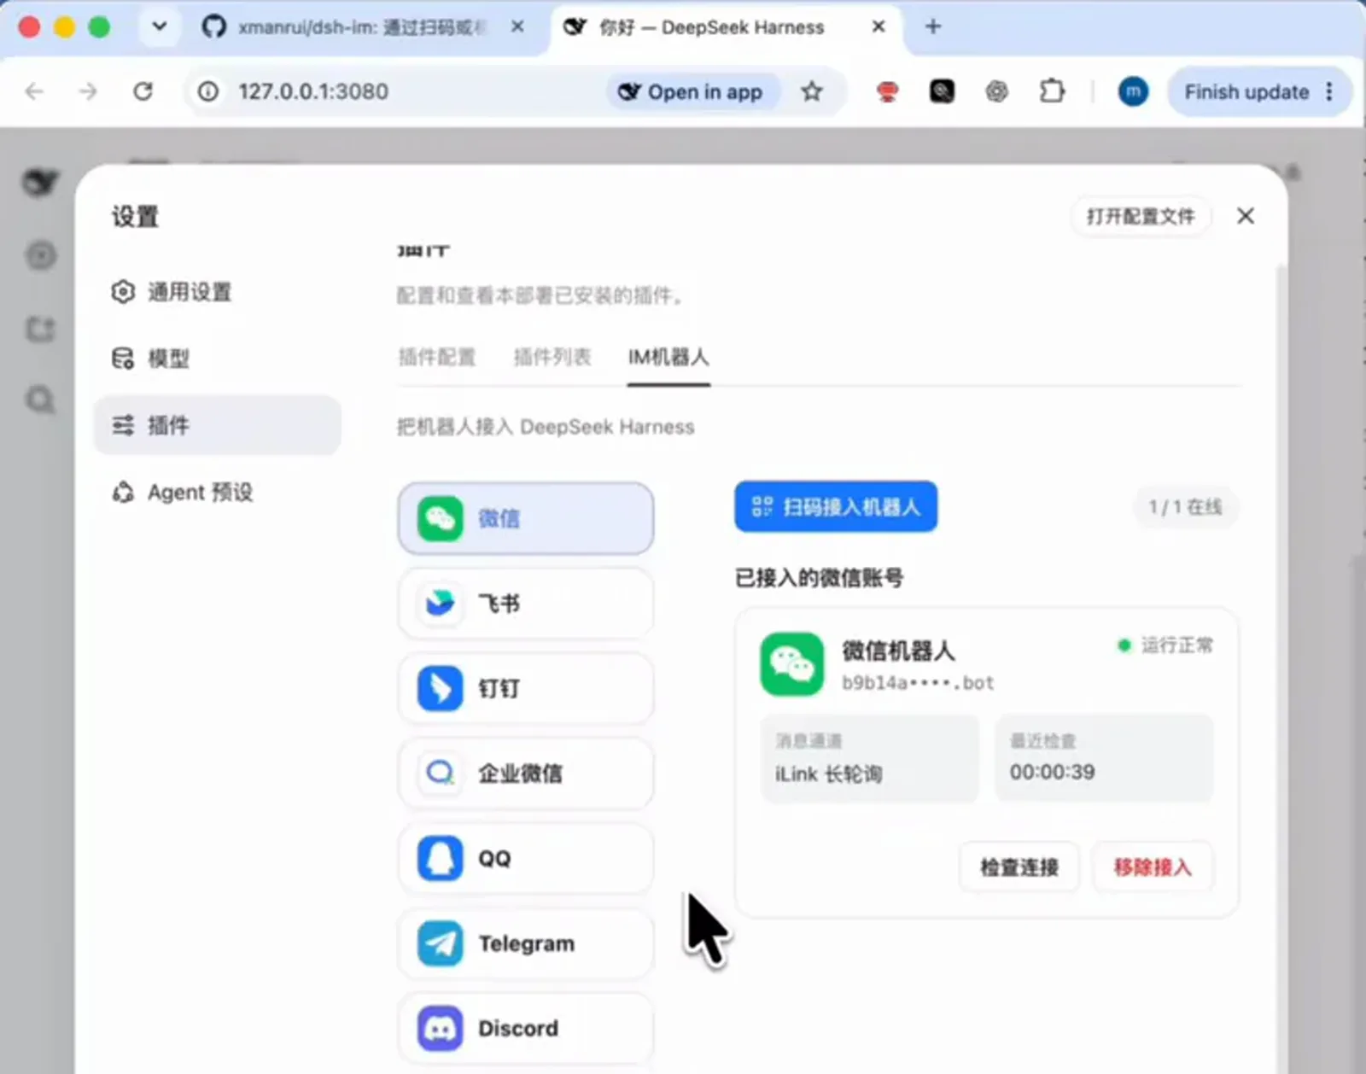Click the Finish update button
The width and height of the screenshot is (1366, 1074).
click(1246, 91)
